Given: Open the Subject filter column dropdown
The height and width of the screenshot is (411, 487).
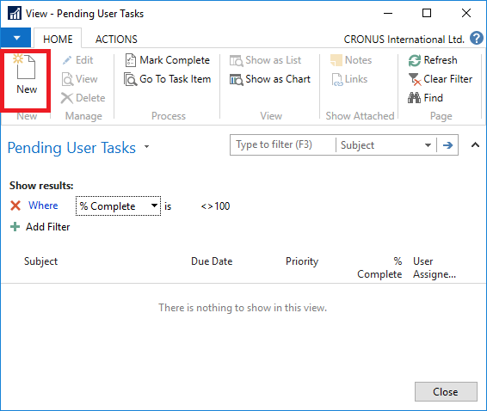Looking at the screenshot, I should click(x=428, y=145).
